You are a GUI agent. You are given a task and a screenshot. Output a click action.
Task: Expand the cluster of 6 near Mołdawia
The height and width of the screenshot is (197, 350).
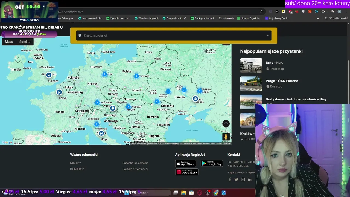point(157,102)
